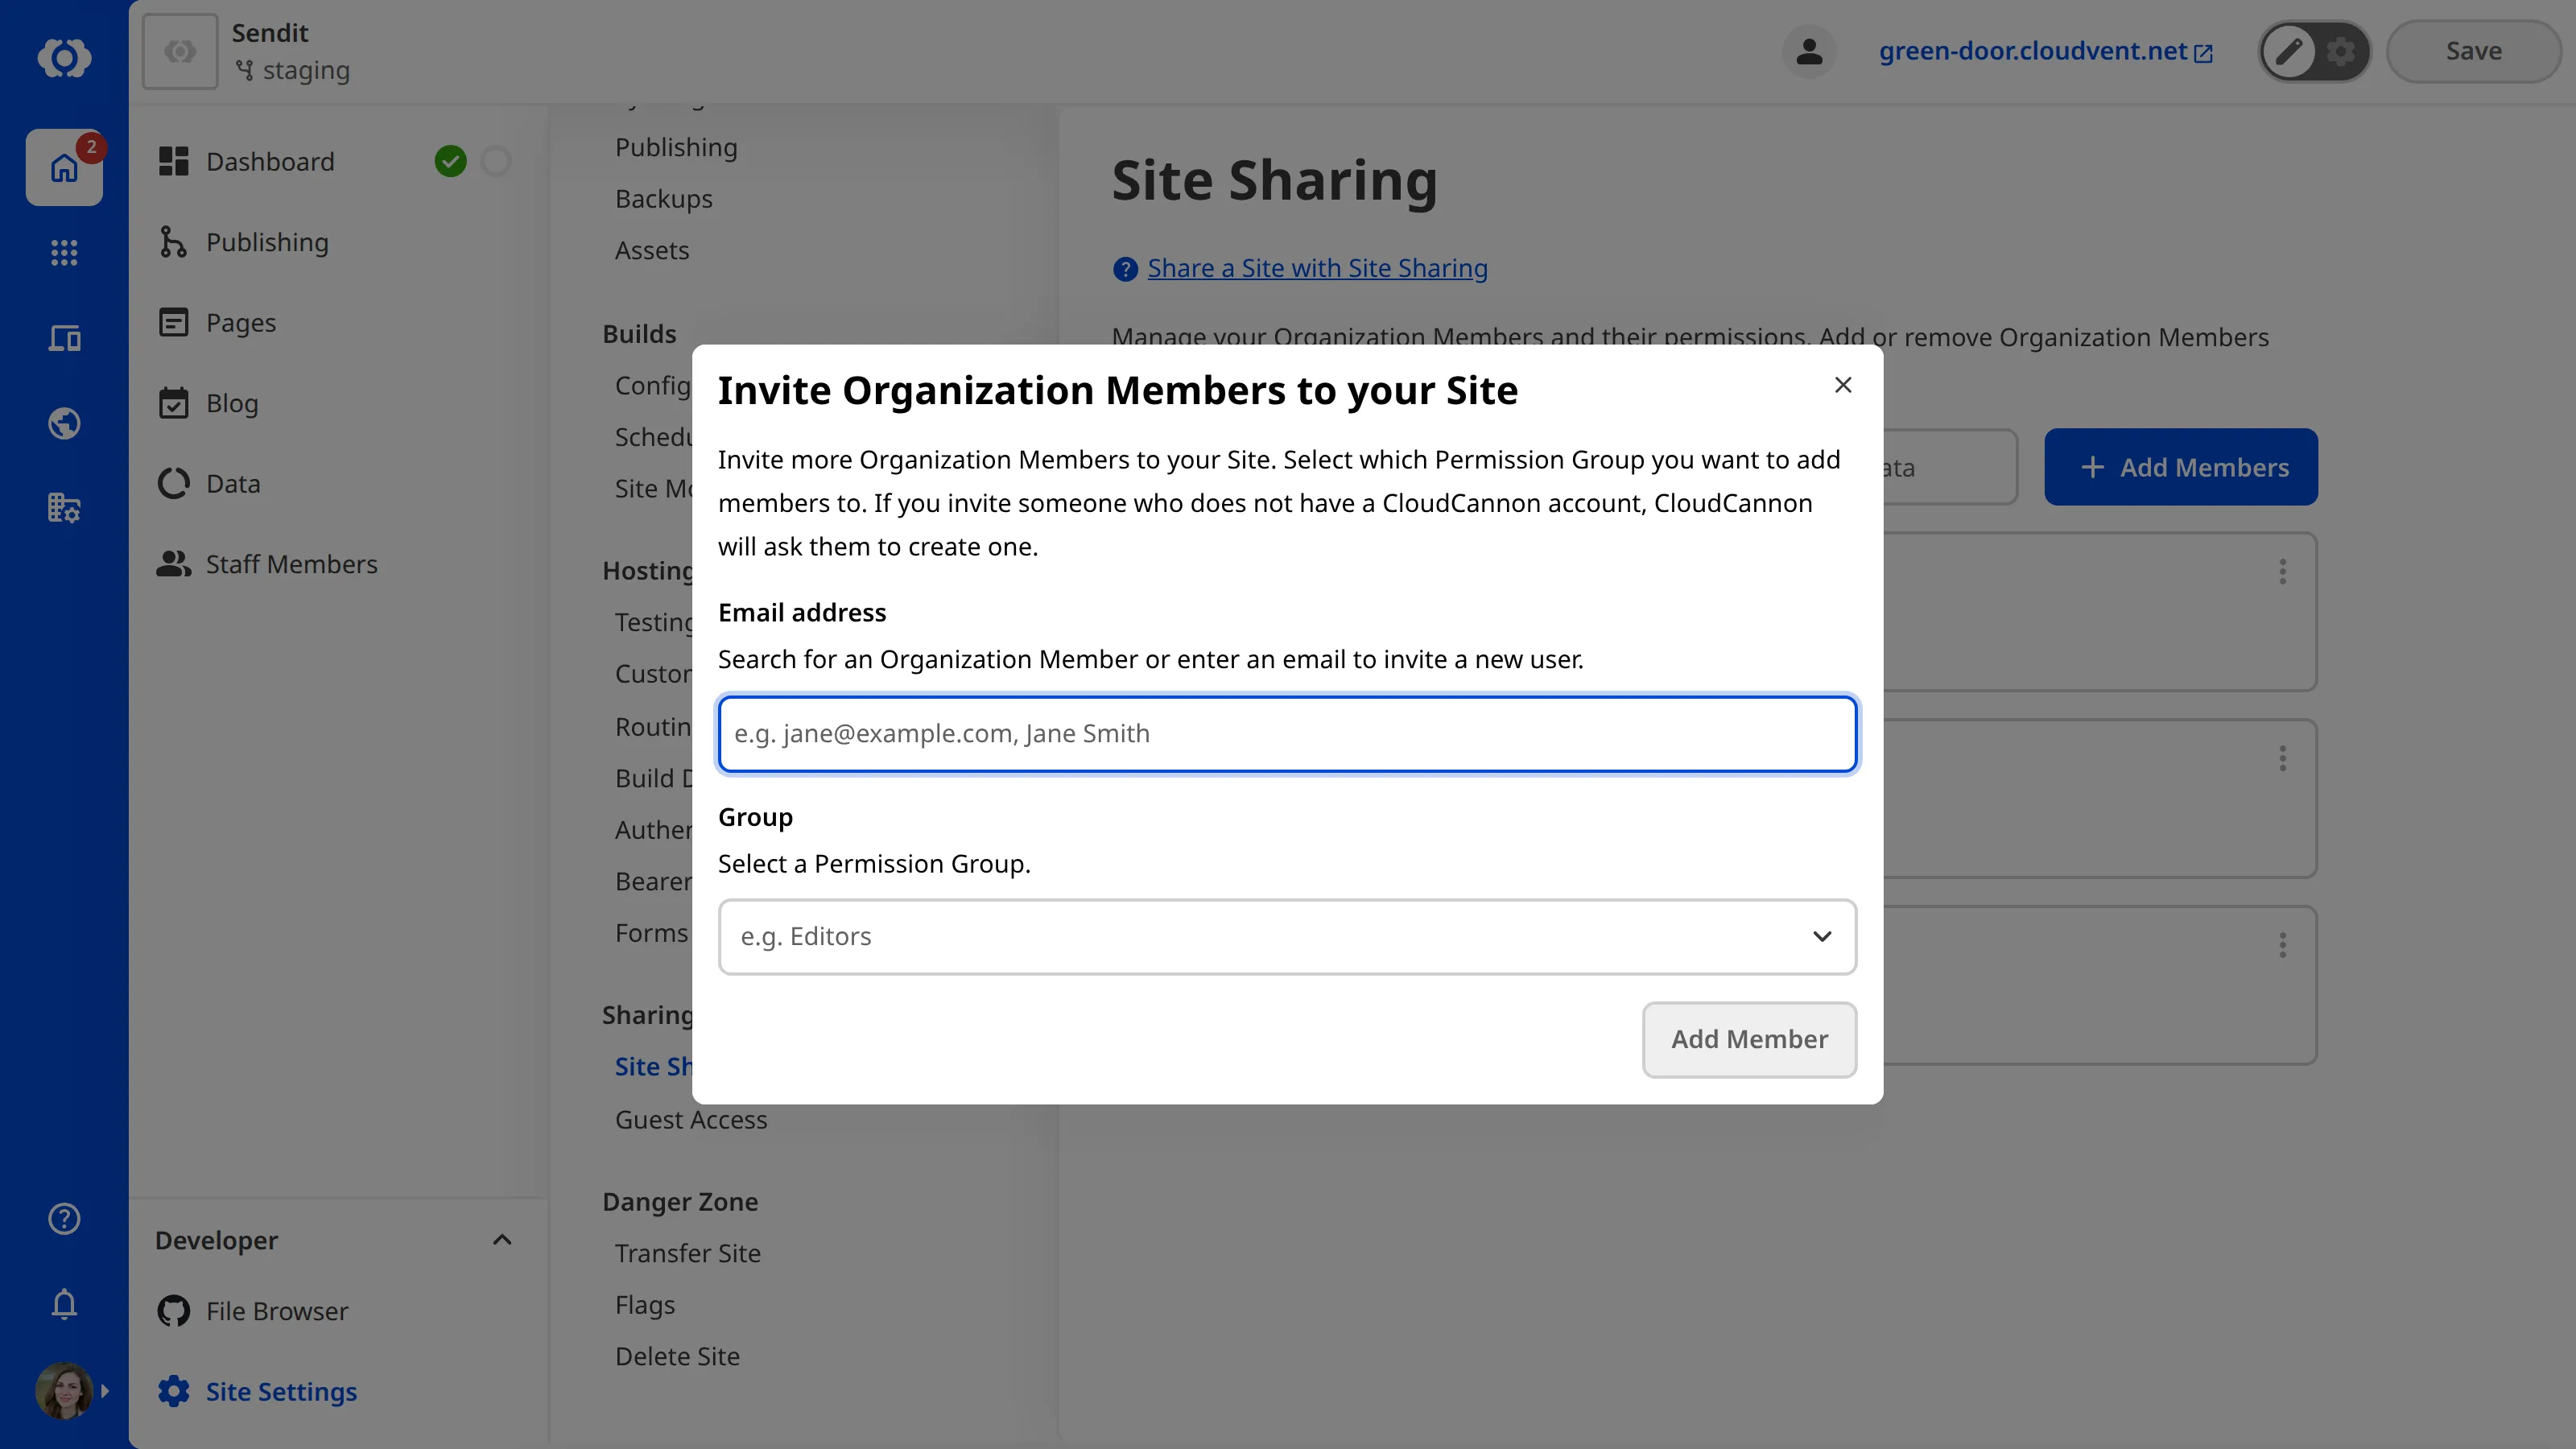Image resolution: width=2576 pixels, height=1449 pixels.
Task: Open Pages in the site navigation
Action: pyautogui.click(x=241, y=322)
